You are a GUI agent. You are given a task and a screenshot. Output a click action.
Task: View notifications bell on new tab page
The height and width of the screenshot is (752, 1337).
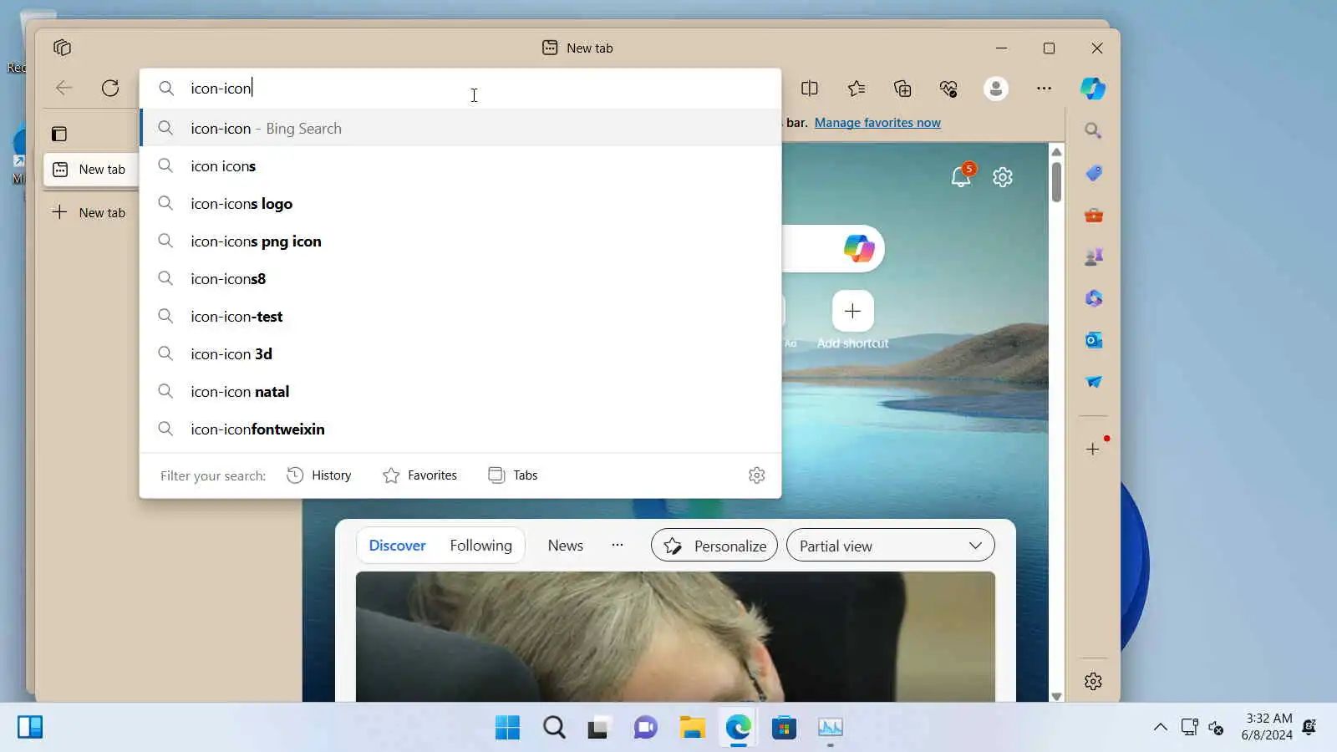961,176
